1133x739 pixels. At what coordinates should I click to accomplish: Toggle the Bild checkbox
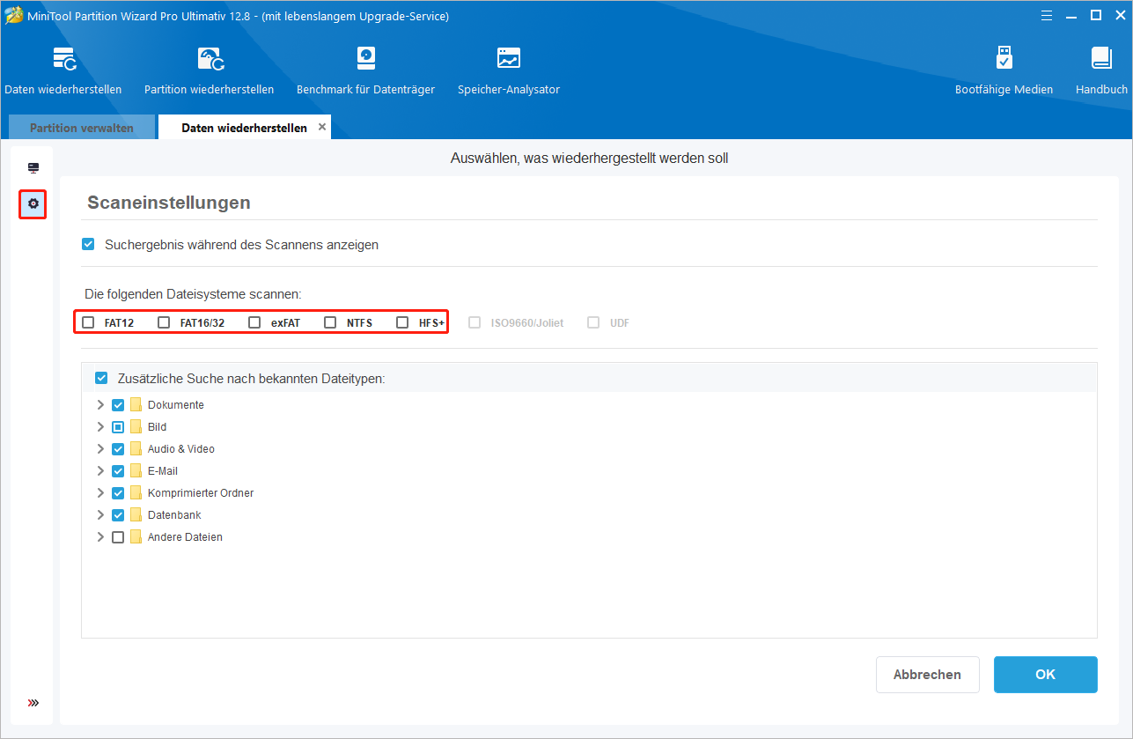point(118,427)
